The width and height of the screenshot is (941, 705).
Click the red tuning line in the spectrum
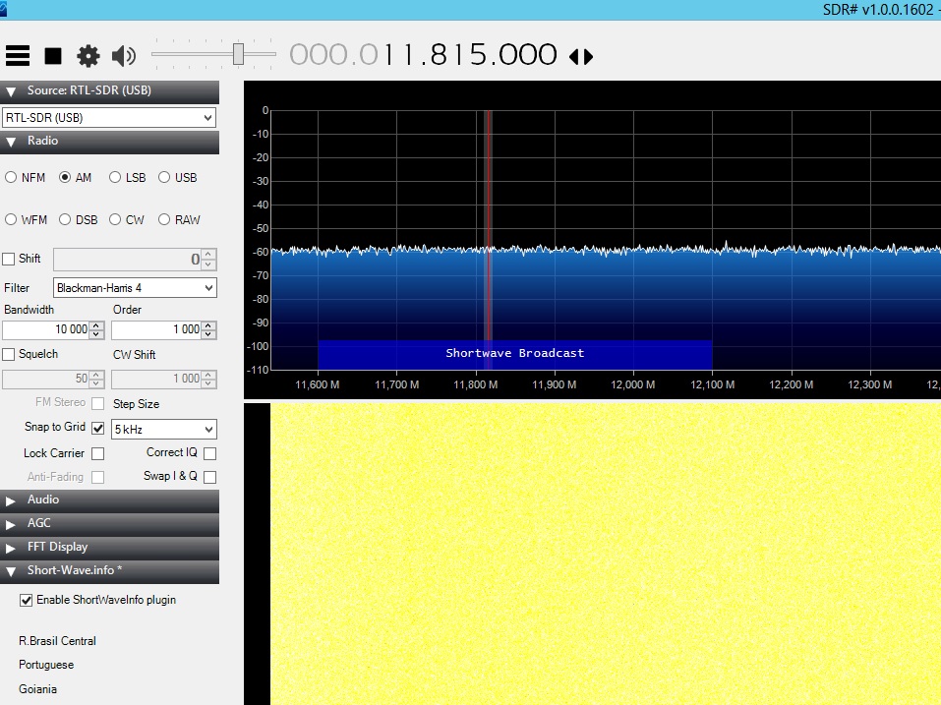tap(489, 240)
